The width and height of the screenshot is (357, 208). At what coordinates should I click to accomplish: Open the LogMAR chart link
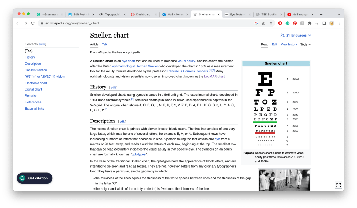pos(214,76)
